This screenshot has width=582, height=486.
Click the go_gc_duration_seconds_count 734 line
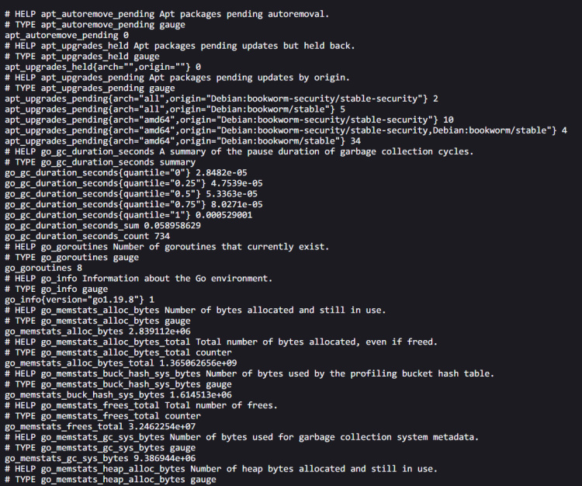(x=87, y=236)
